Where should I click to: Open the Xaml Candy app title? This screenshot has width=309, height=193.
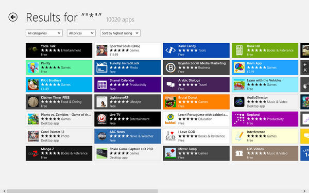tap(187, 46)
